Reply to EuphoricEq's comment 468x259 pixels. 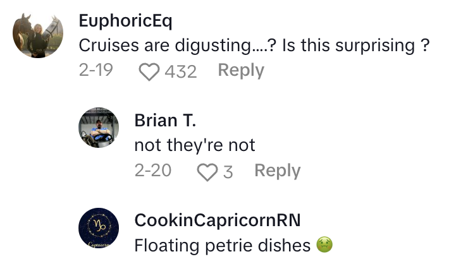tap(240, 71)
